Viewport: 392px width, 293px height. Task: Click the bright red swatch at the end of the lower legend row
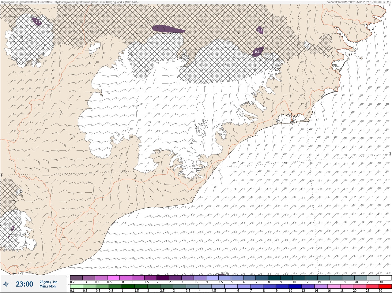(x=385, y=287)
